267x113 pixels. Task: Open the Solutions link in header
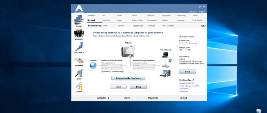[x=193, y=12]
